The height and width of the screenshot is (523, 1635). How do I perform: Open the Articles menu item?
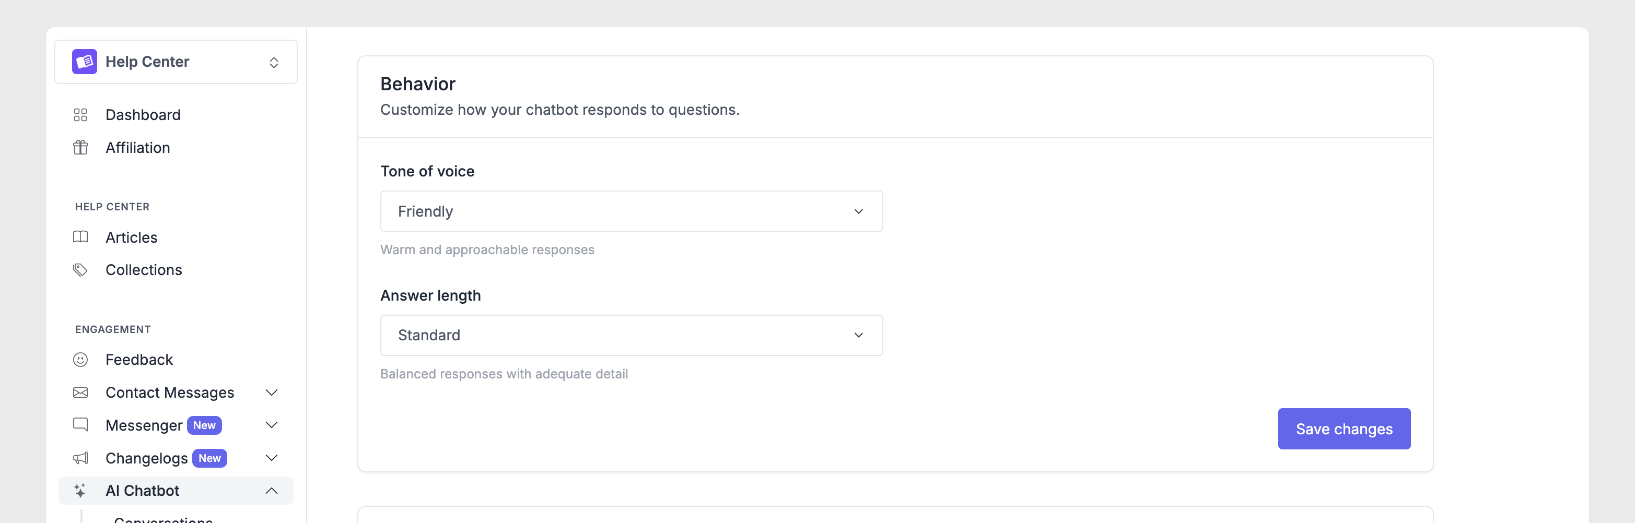(132, 237)
